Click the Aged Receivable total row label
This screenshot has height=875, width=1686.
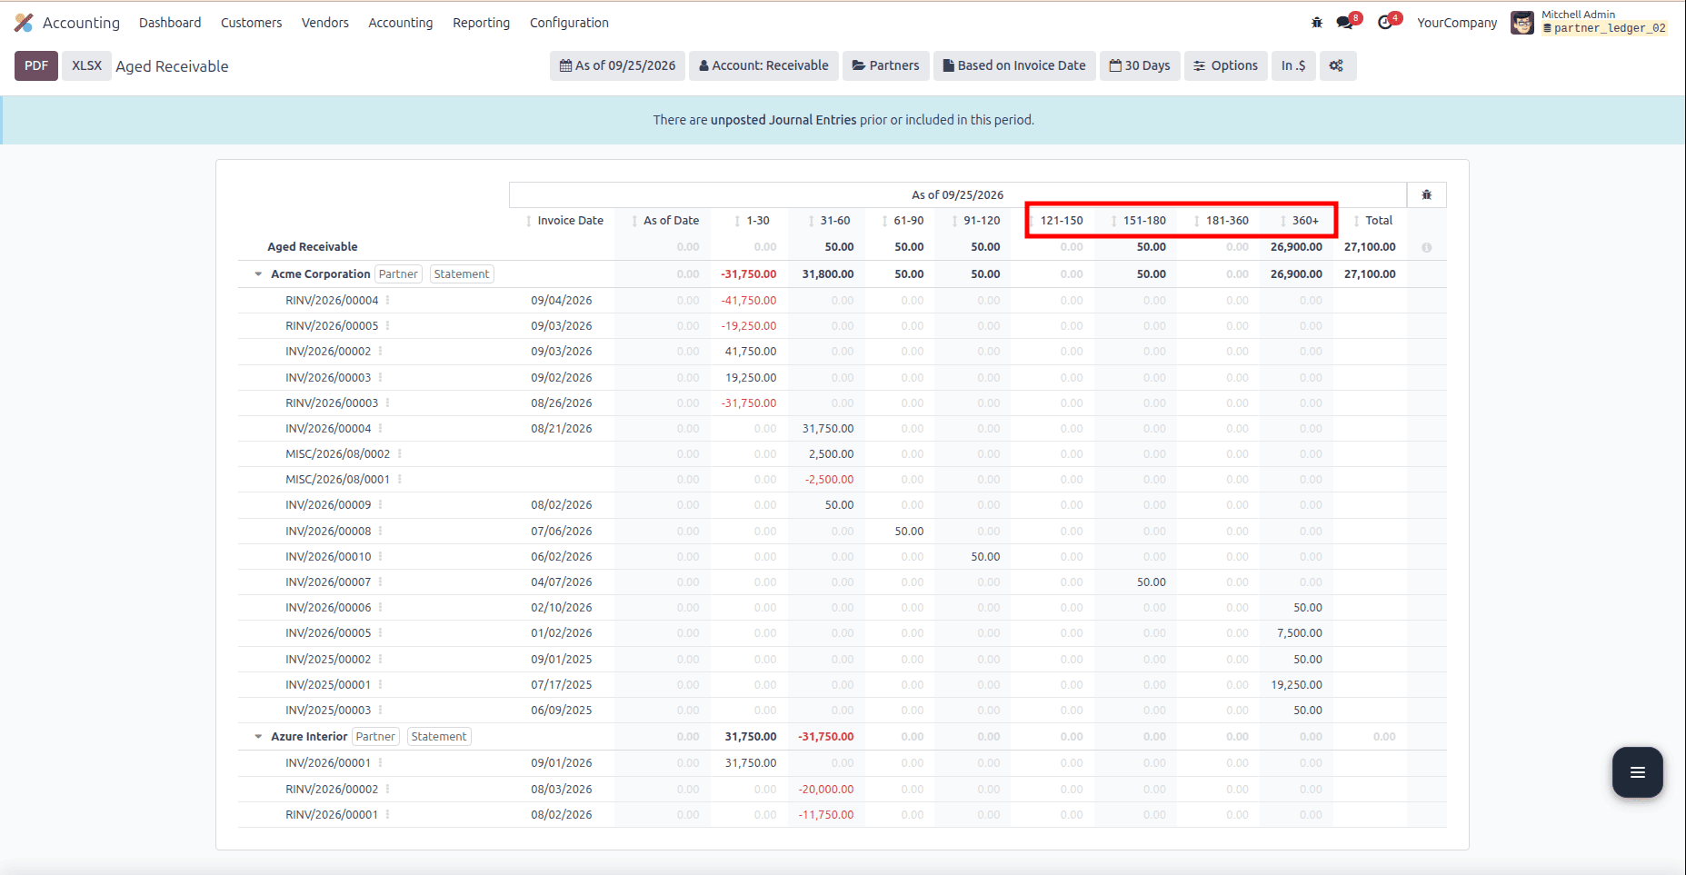coord(312,246)
